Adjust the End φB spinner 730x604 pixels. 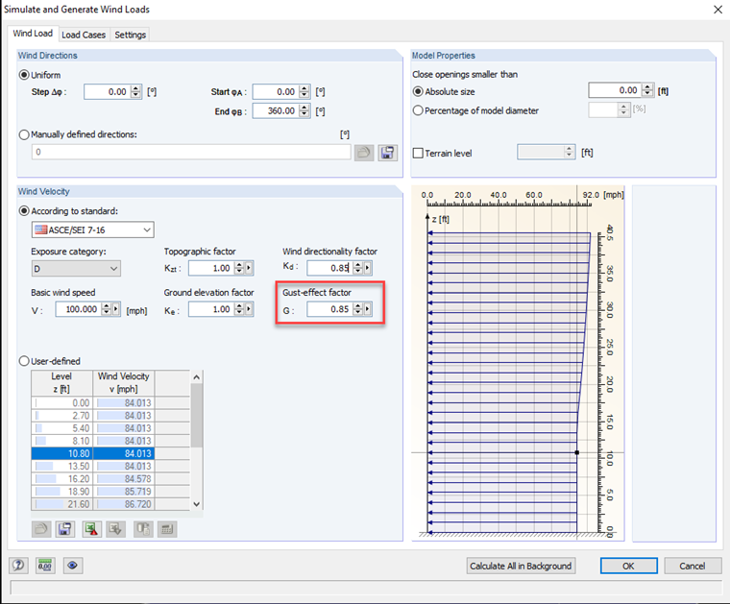(304, 110)
